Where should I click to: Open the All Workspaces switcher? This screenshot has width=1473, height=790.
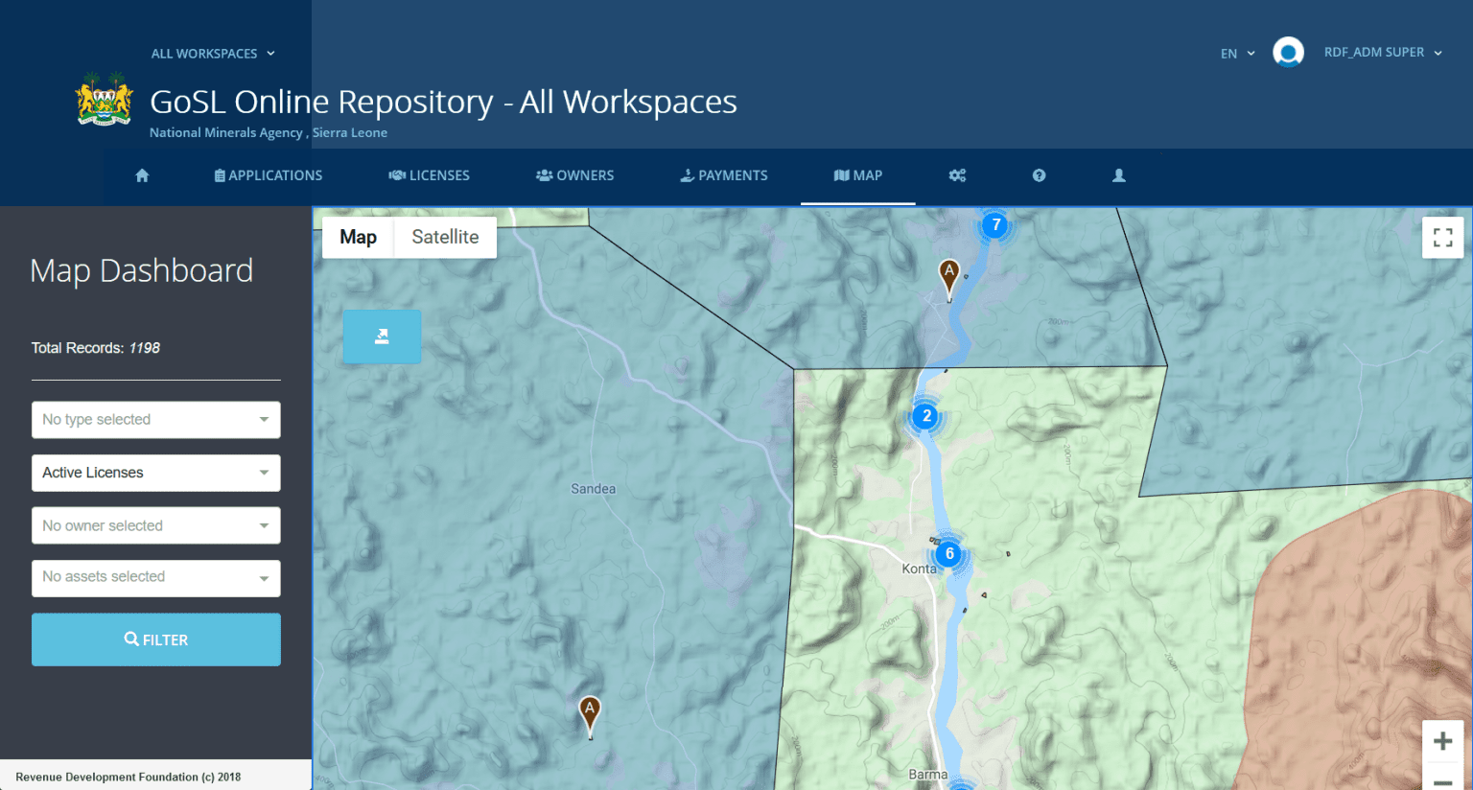coord(213,54)
